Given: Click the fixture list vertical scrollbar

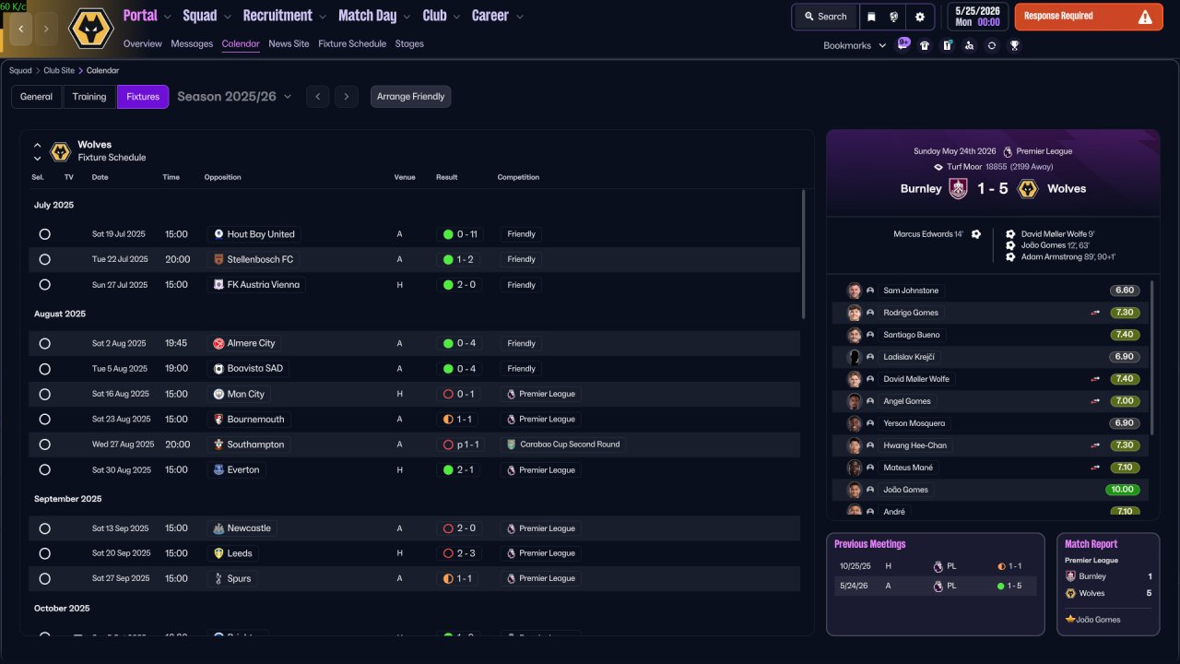Looking at the screenshot, I should (x=804, y=254).
